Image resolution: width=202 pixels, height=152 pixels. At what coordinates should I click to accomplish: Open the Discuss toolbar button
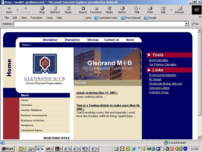click(180, 10)
